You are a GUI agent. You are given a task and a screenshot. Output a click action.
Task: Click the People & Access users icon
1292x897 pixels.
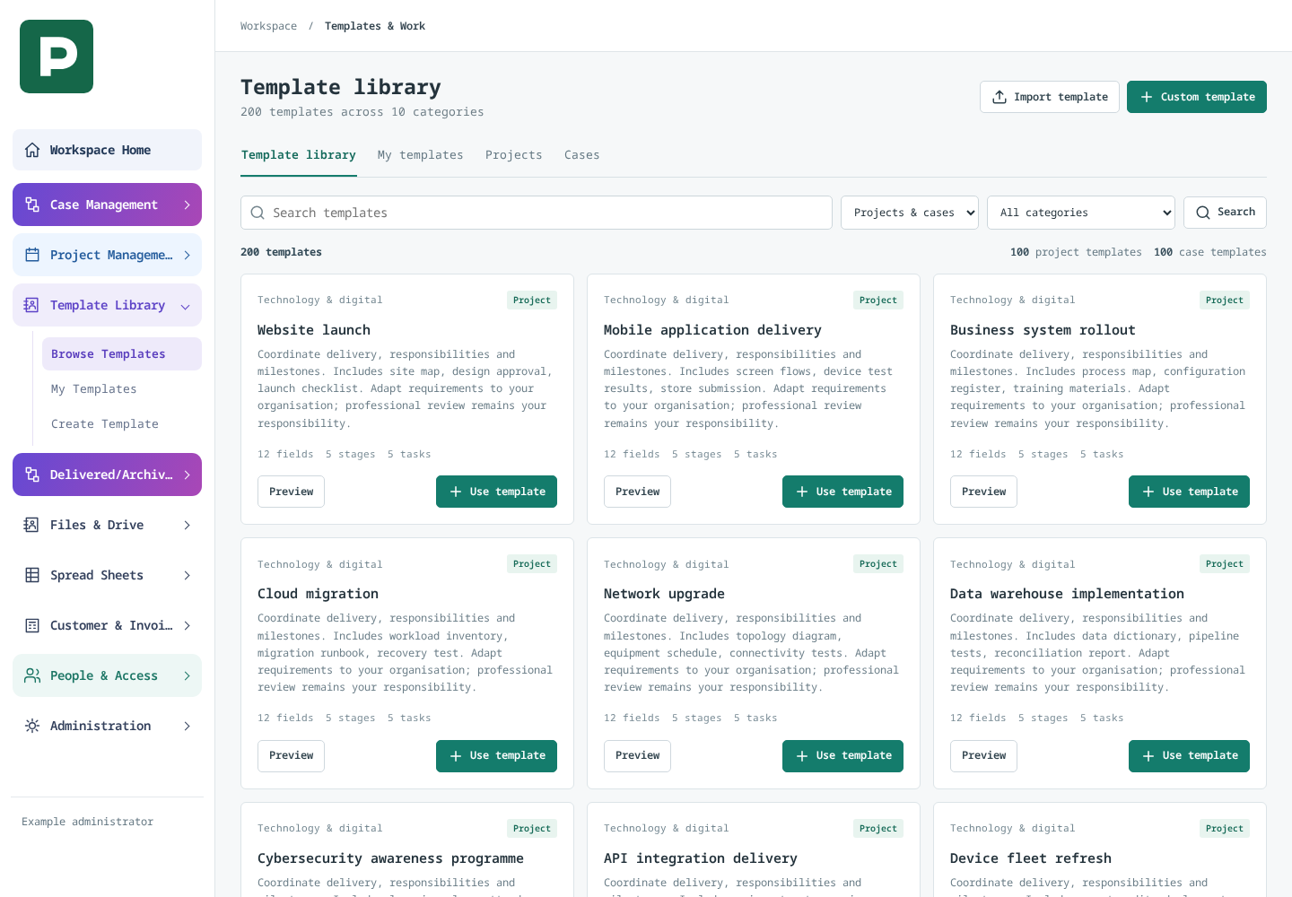(32, 675)
